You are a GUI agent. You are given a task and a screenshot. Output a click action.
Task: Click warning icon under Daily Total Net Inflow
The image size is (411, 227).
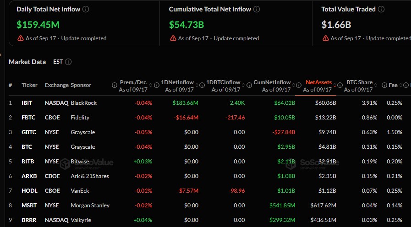click(x=21, y=38)
